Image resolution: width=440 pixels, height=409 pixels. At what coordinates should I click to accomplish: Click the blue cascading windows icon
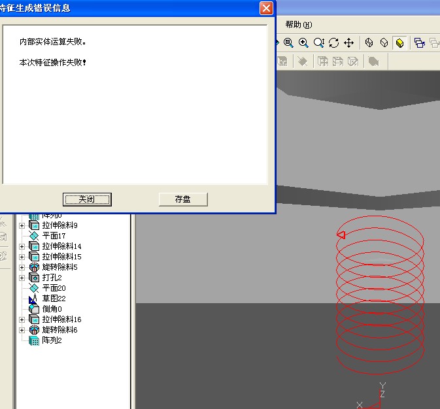coord(420,43)
